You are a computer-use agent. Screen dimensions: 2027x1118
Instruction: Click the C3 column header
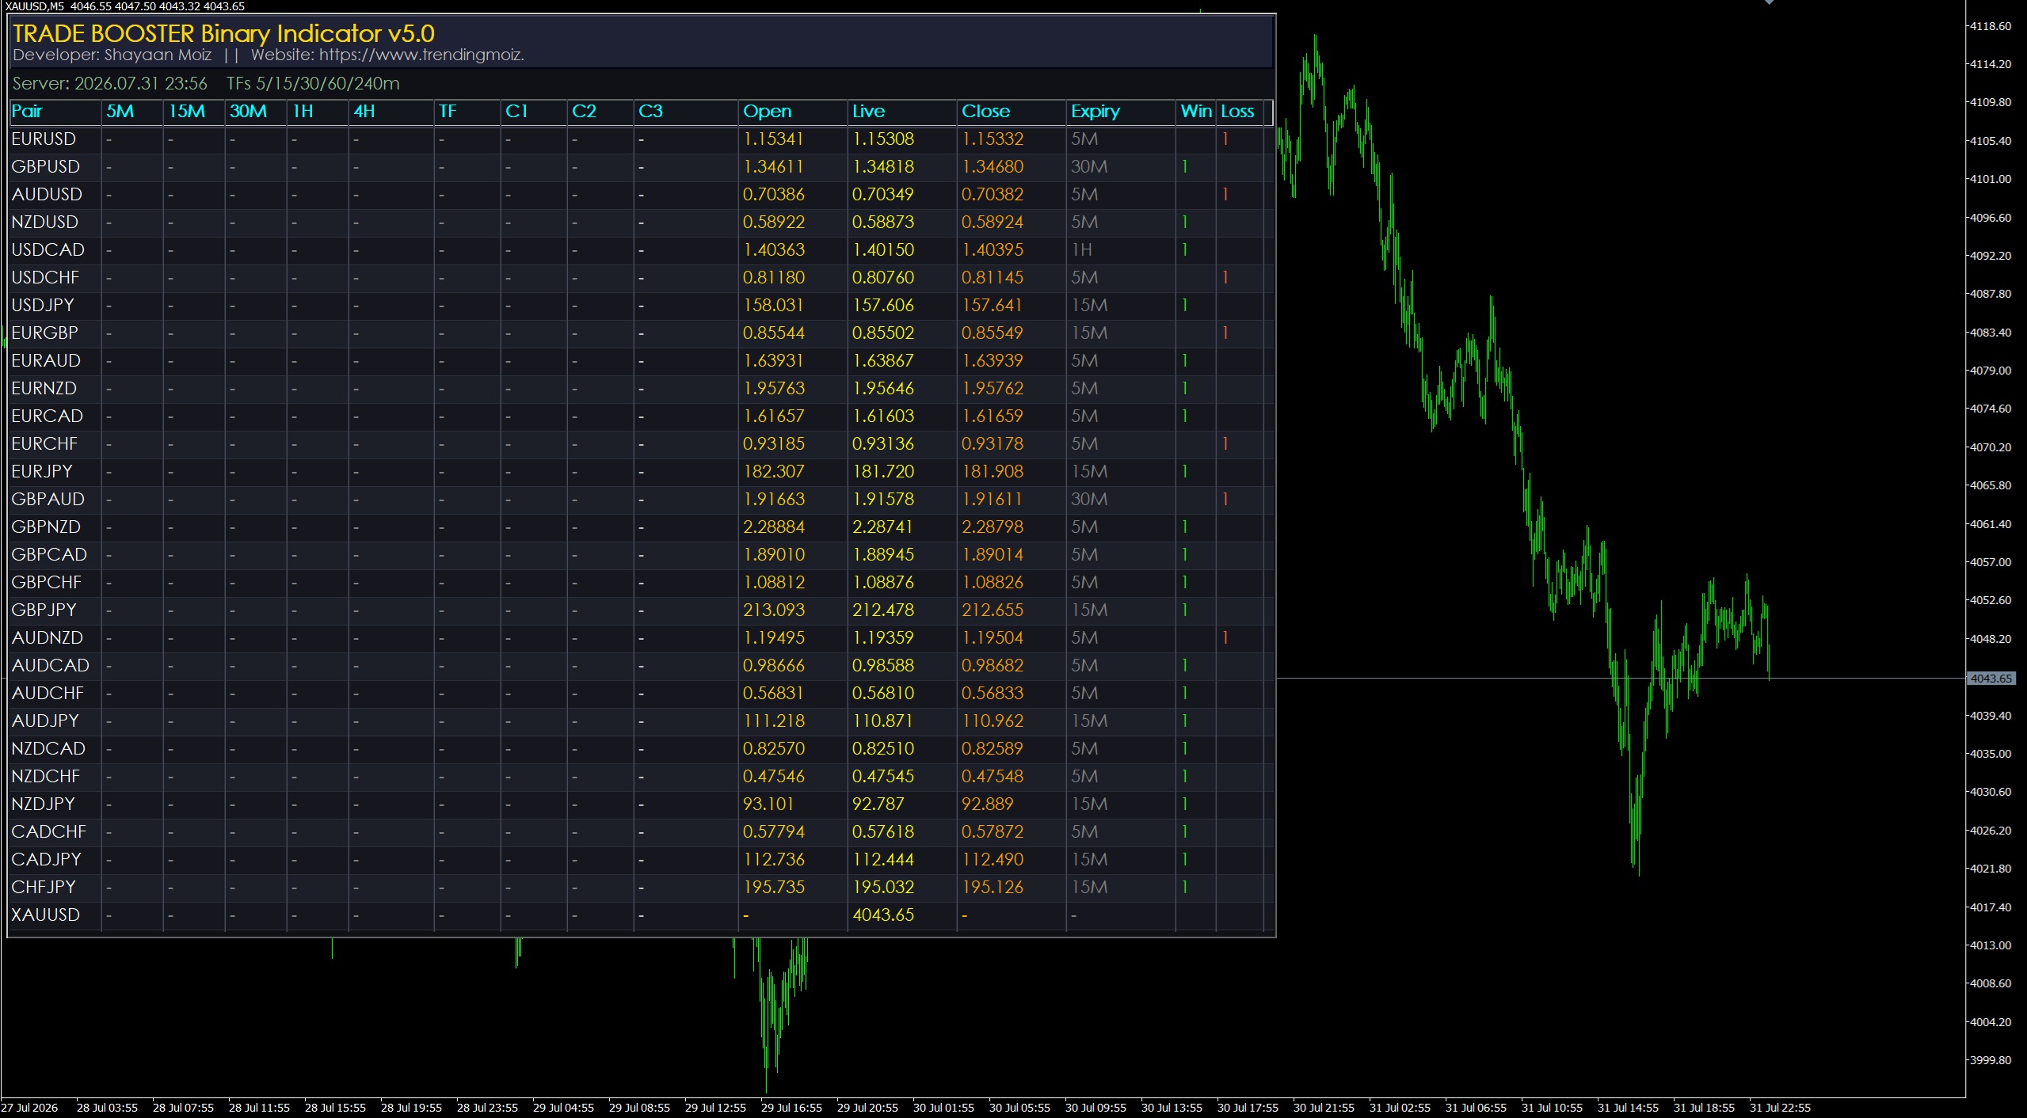click(650, 111)
